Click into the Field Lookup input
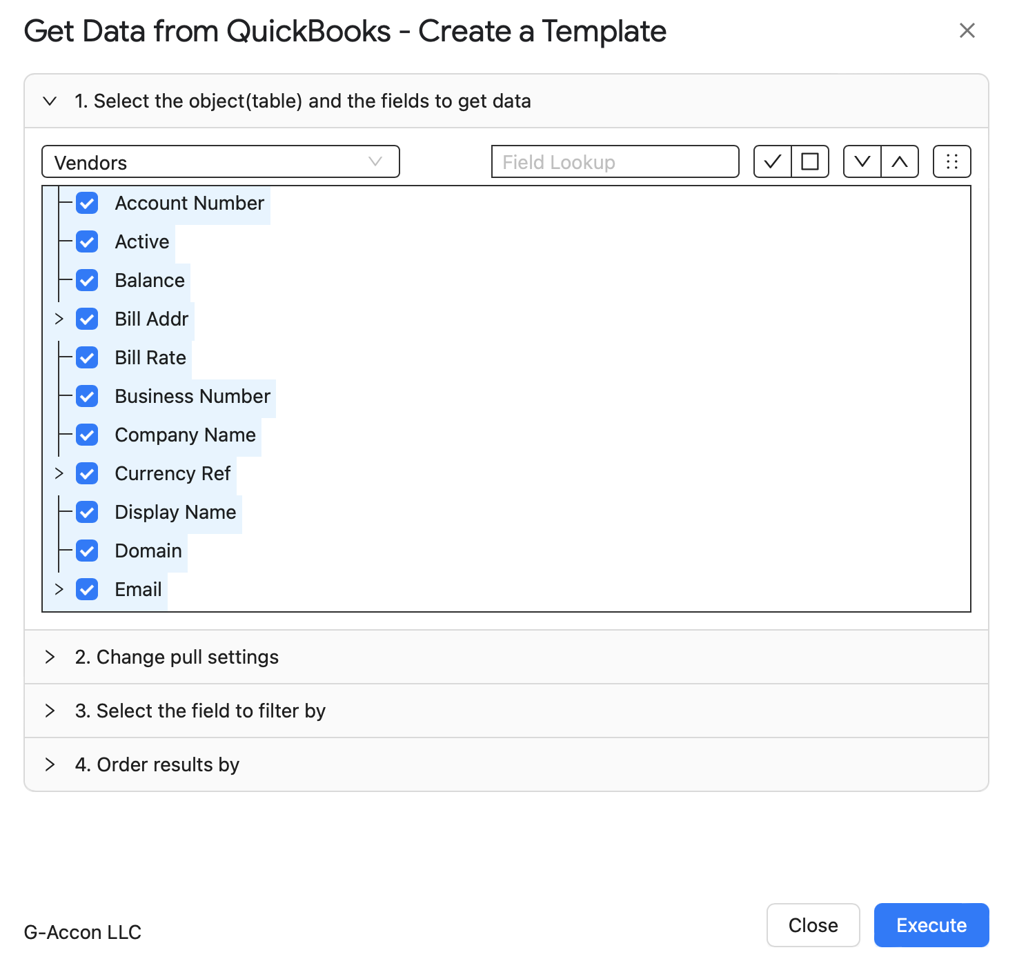Viewport: 1017px width, 970px height. pos(615,161)
